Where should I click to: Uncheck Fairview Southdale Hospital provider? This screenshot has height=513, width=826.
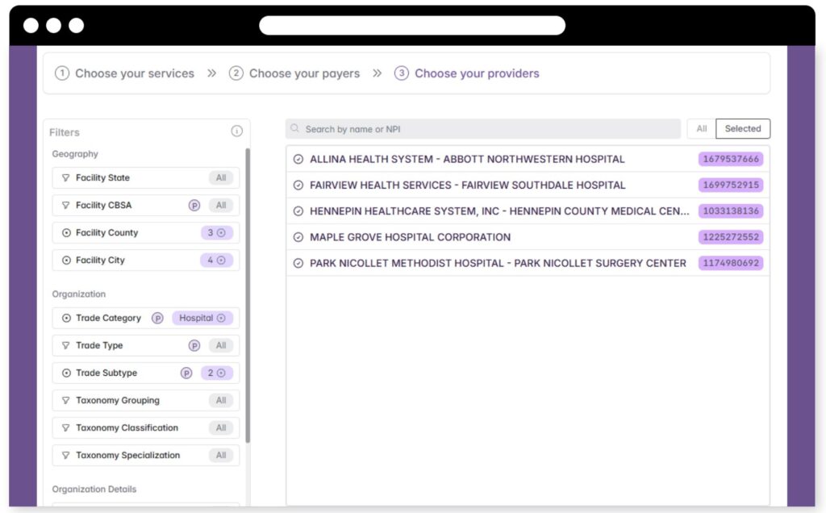pos(298,185)
